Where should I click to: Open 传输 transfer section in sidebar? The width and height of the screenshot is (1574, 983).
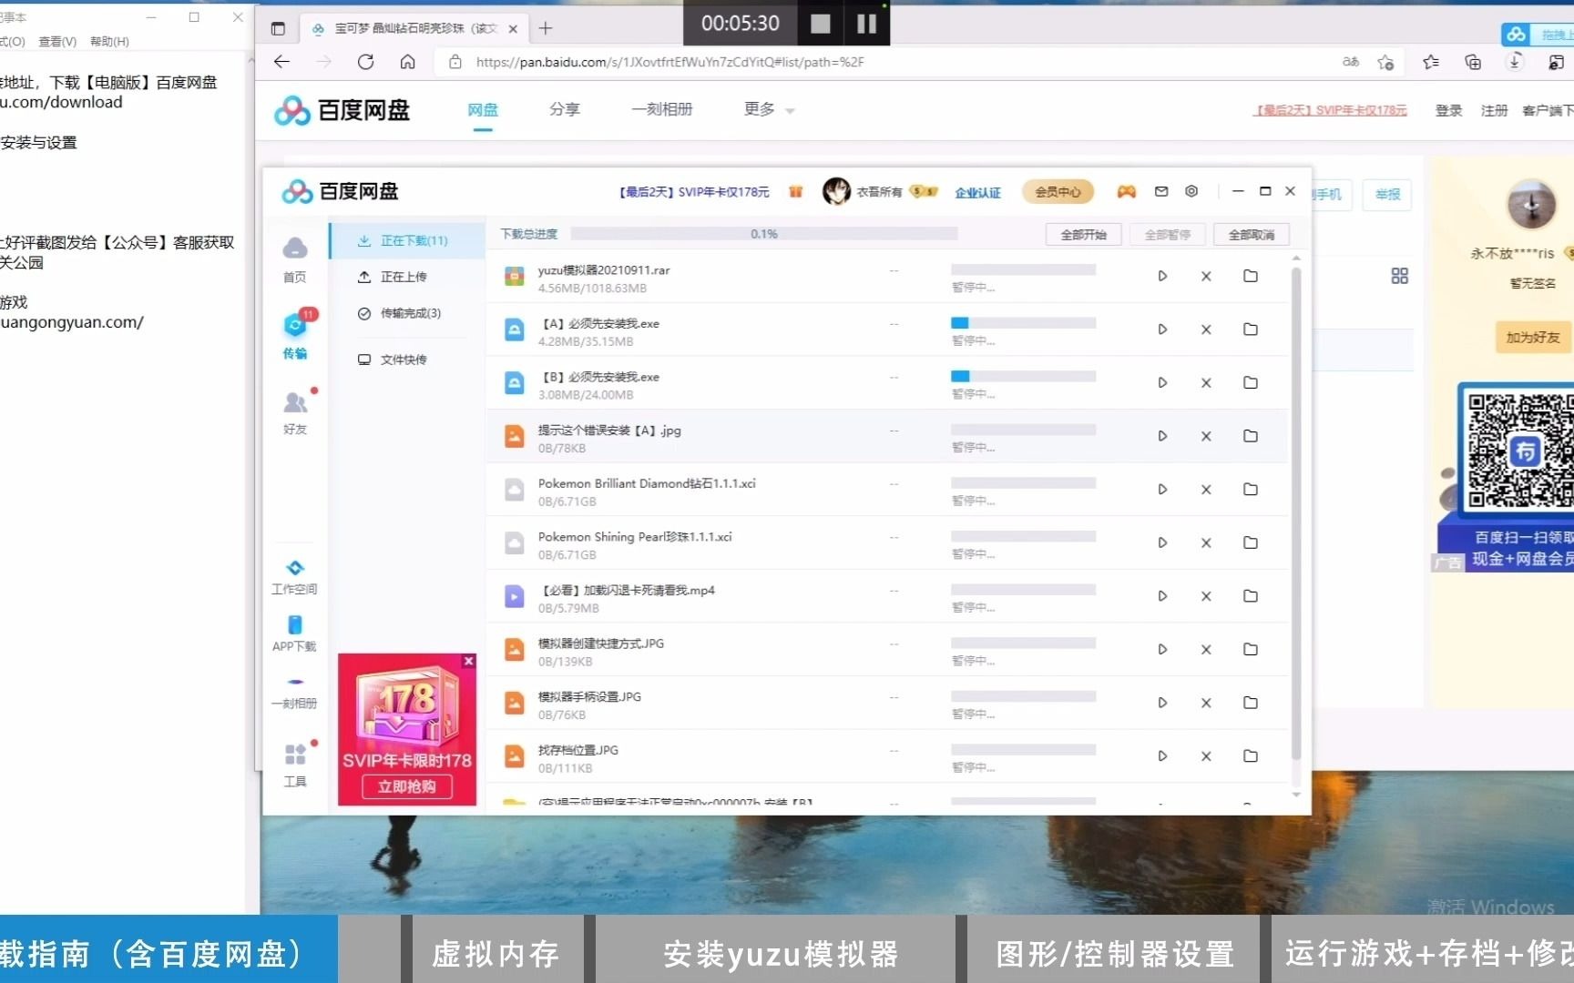(x=295, y=335)
